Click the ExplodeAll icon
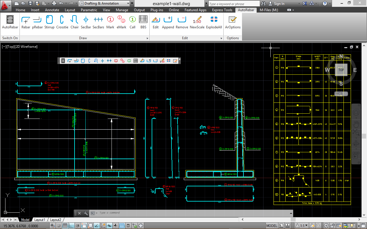This screenshot has width=367, height=229. click(214, 22)
